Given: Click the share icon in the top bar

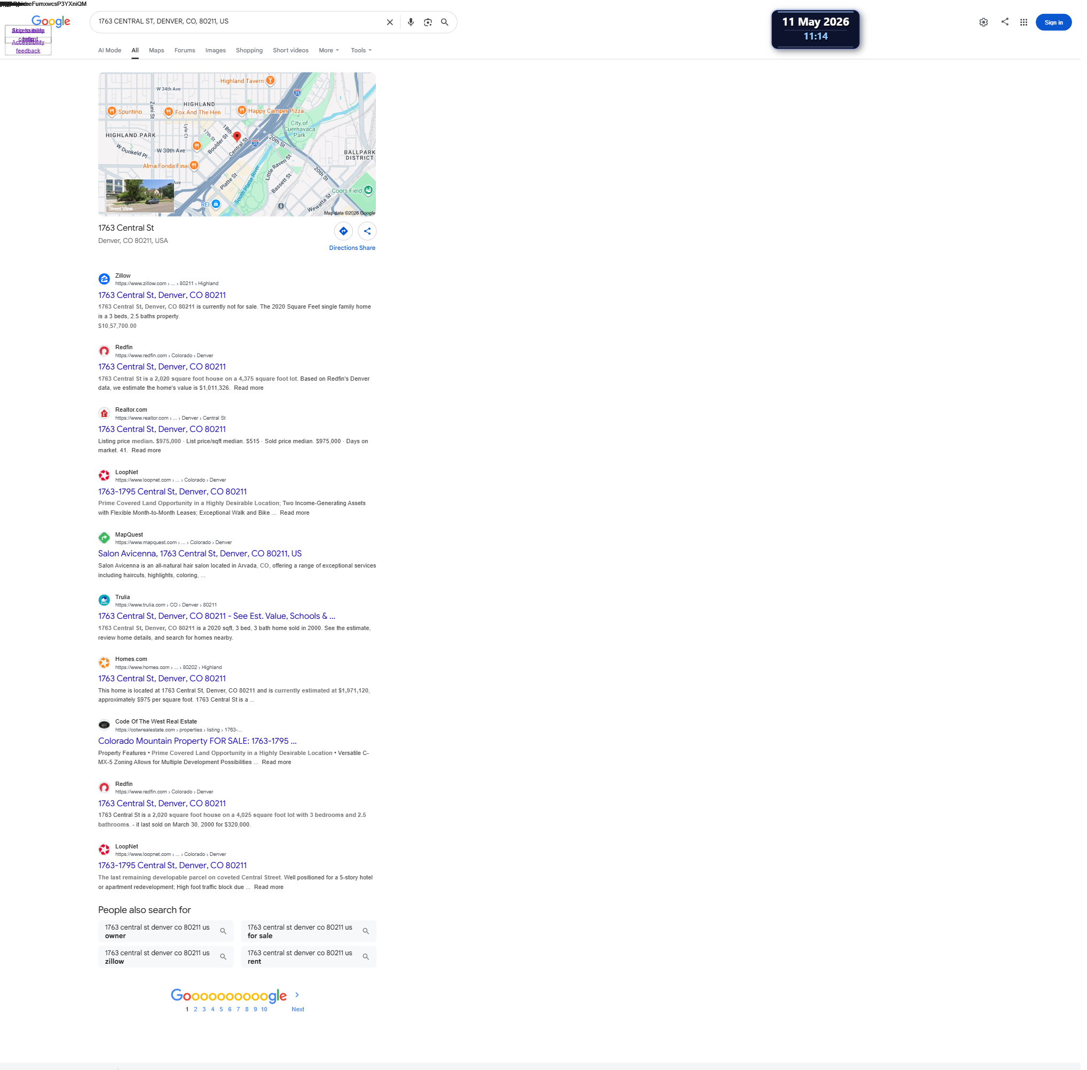Looking at the screenshot, I should click(x=1004, y=22).
